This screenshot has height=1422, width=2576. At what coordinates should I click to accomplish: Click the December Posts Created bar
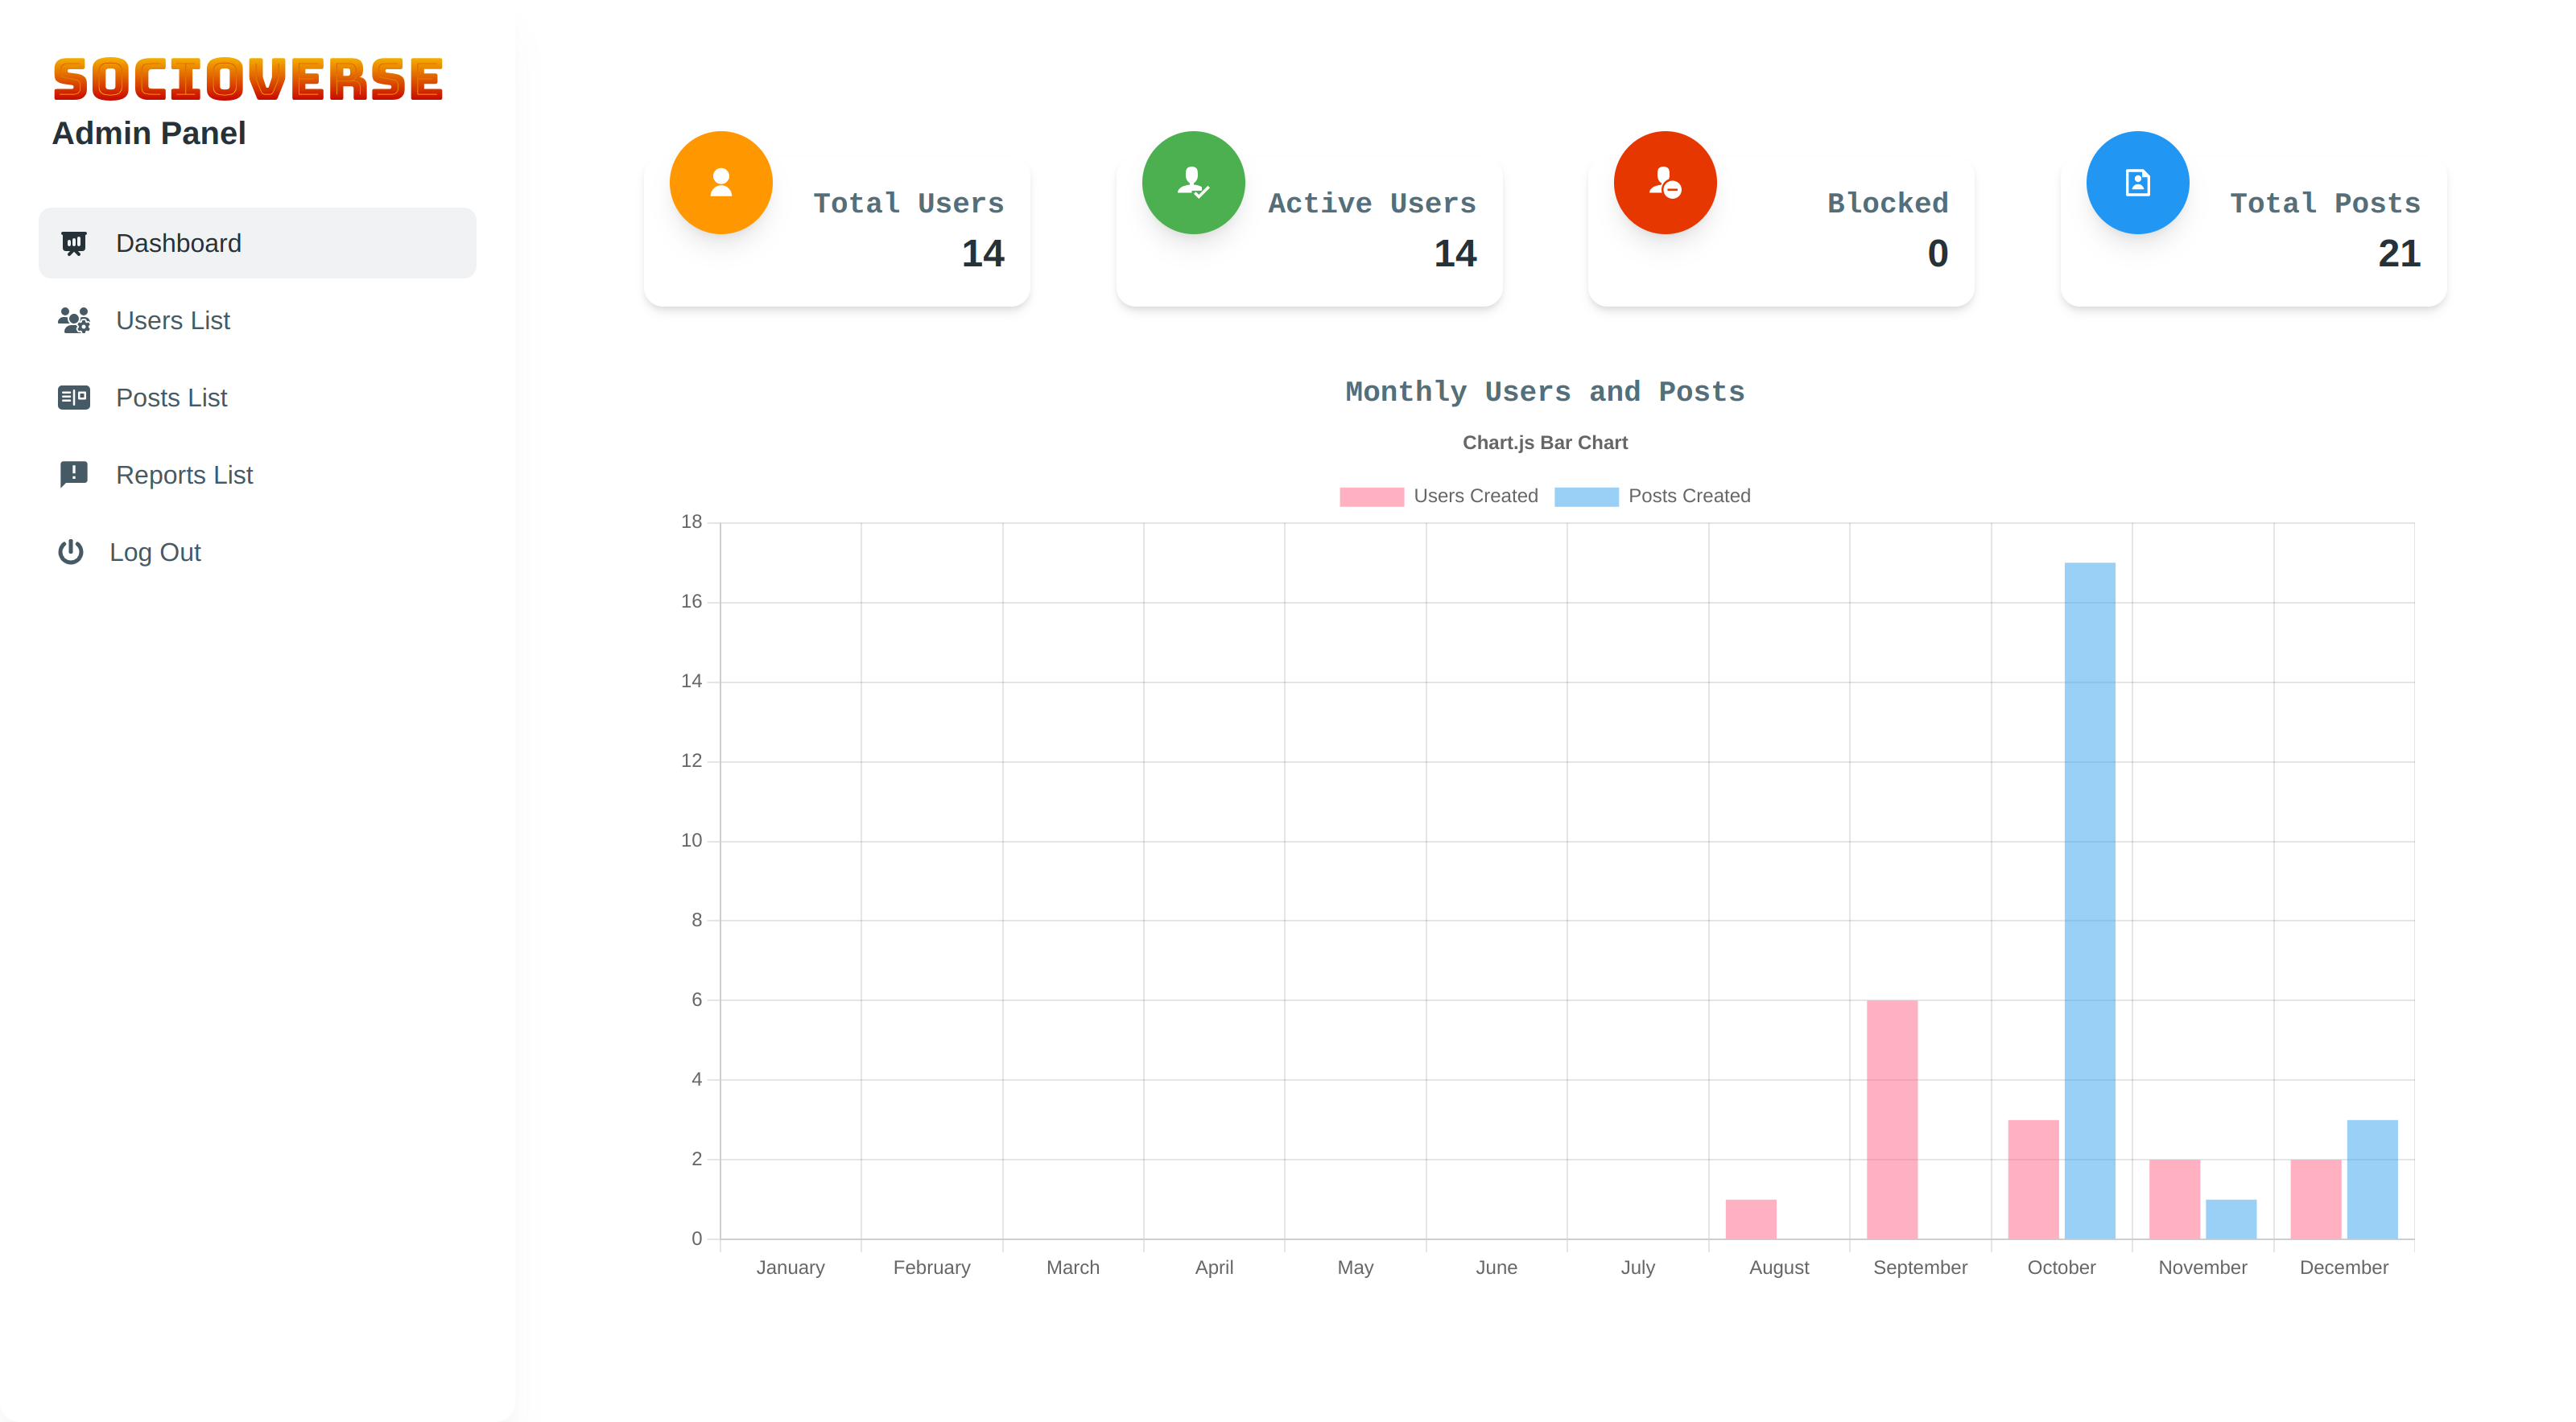[x=2372, y=1179]
